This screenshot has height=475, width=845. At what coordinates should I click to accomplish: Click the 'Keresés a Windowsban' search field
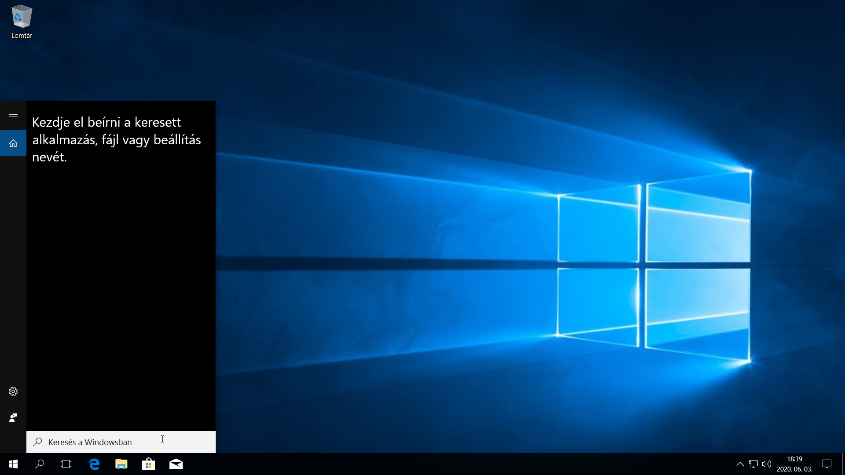[121, 442]
